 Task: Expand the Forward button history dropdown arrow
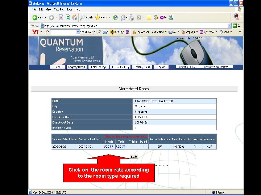56,17
